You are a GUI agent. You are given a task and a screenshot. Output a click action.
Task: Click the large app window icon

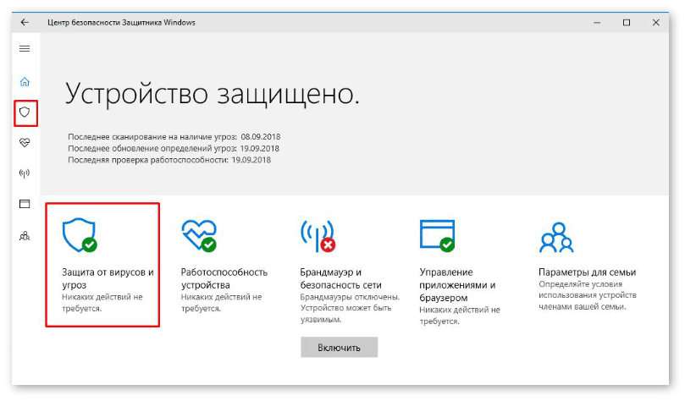[437, 236]
